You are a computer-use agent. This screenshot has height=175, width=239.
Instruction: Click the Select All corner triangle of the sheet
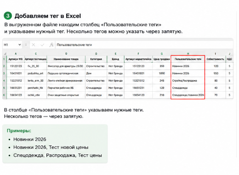[5, 53]
